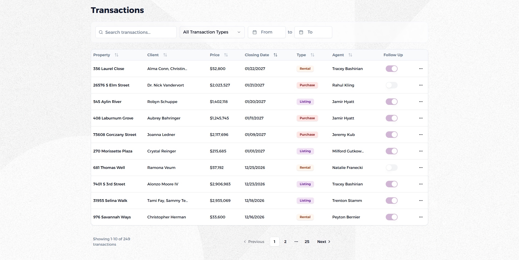Open the To date picker field

[x=313, y=32]
